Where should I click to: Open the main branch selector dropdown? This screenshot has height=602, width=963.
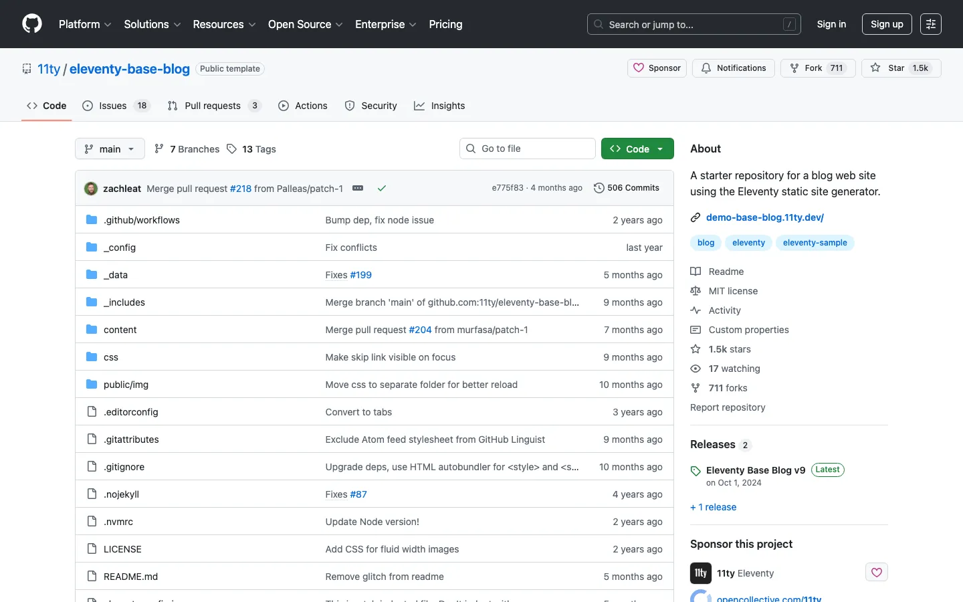pos(110,148)
